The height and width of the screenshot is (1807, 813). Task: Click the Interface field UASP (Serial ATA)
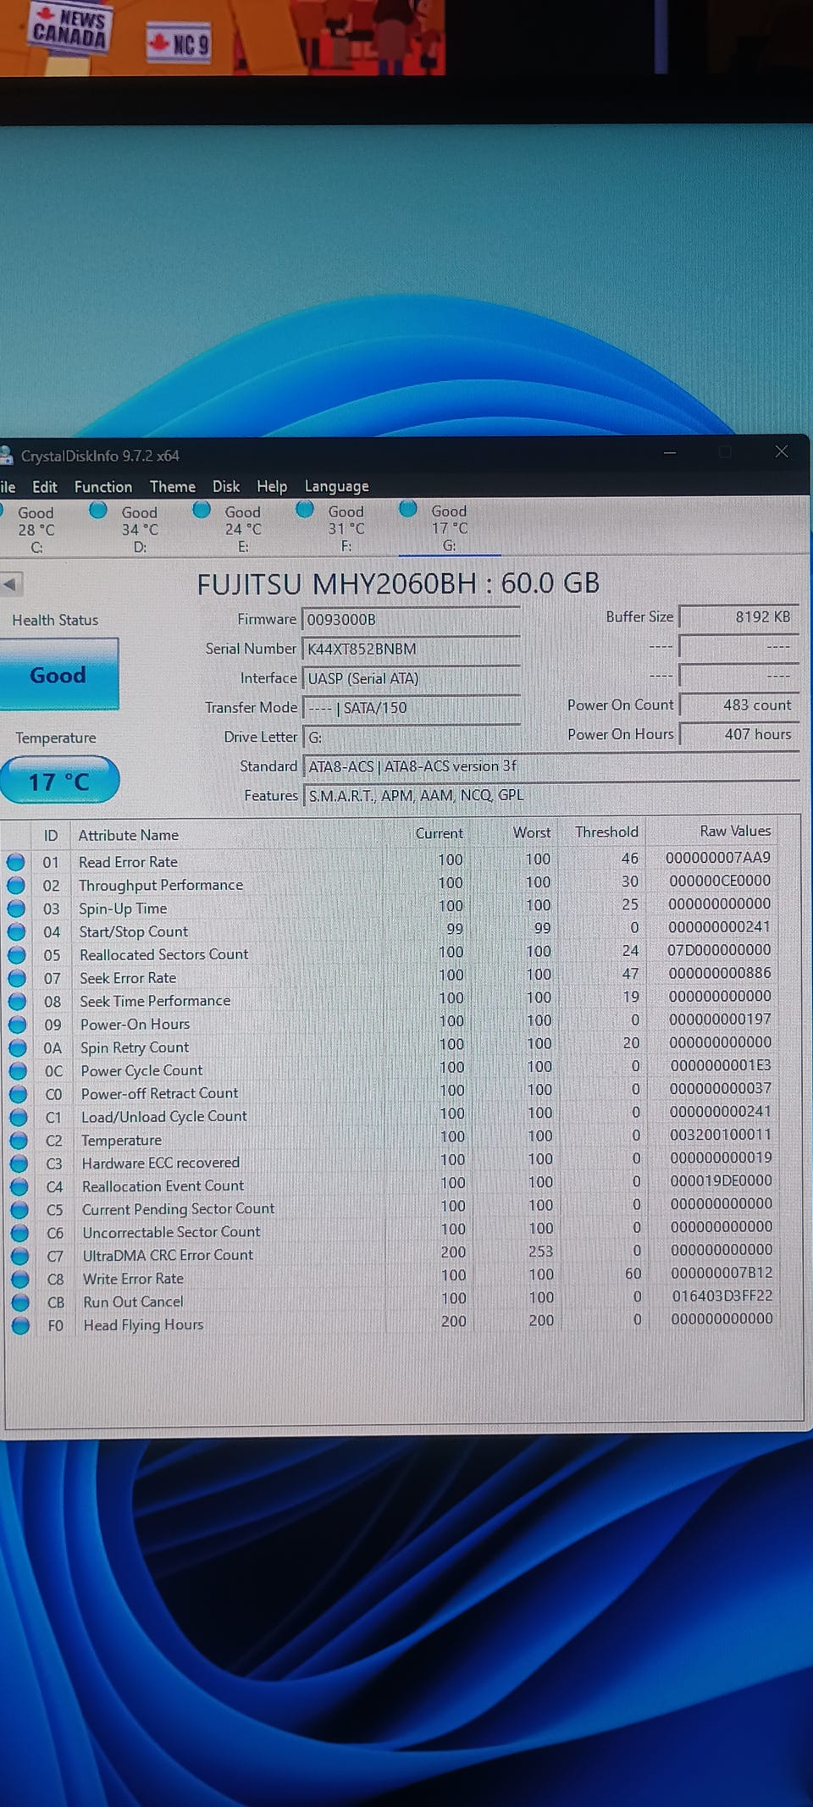[x=411, y=678]
